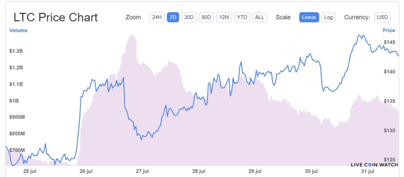Click the $1.3B volume axis label

16,51
